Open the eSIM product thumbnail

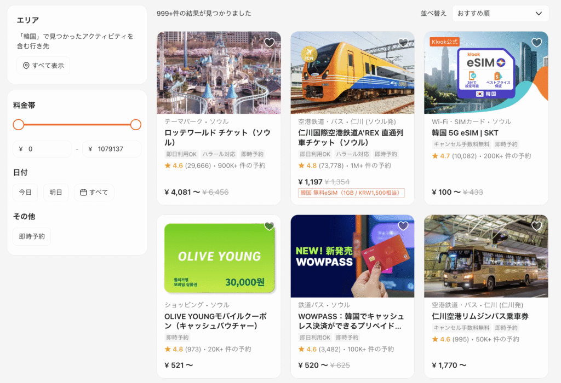tap(486, 73)
